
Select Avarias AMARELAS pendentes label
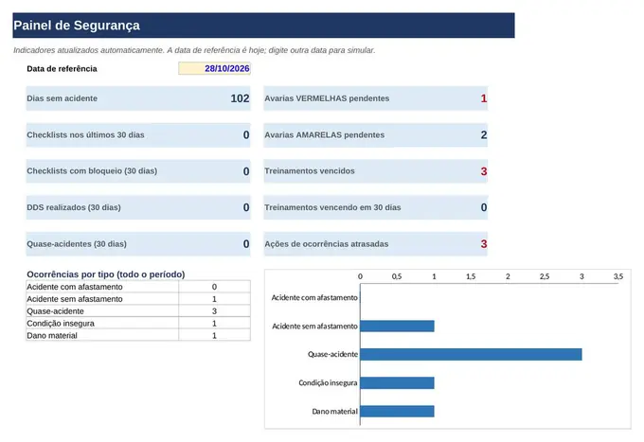tap(325, 135)
